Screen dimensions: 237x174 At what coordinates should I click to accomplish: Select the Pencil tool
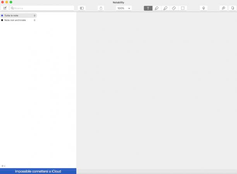click(157, 8)
